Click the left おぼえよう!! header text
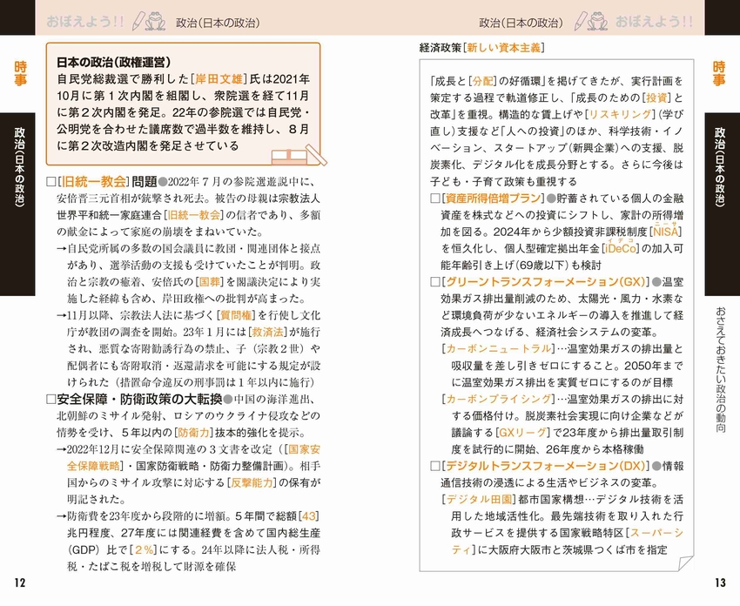Viewport: 740px width, 606px height. click(85, 22)
